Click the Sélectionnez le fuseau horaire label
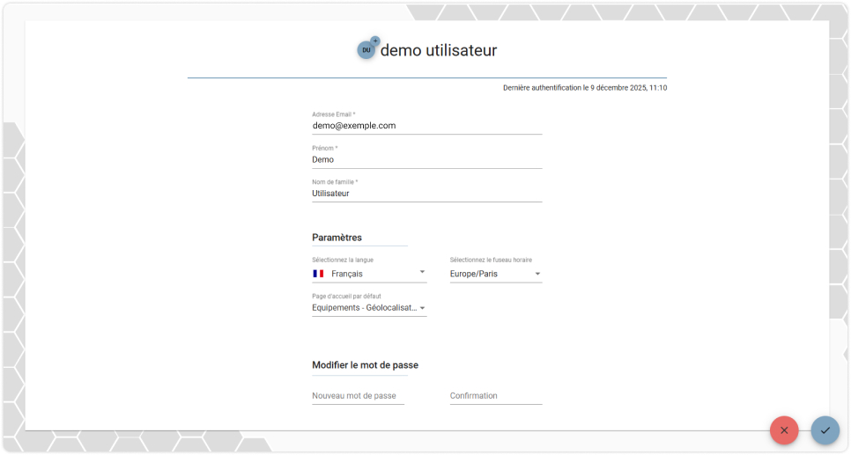This screenshot has height=455, width=851. (x=491, y=260)
